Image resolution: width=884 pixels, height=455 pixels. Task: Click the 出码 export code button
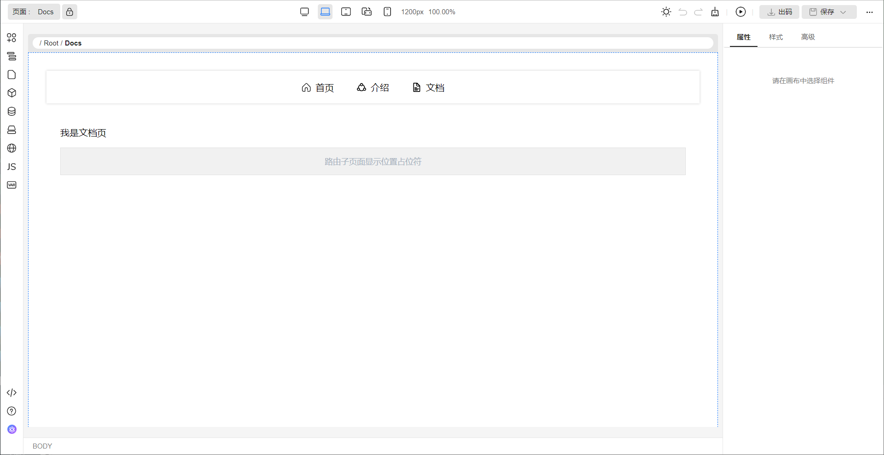click(x=779, y=12)
